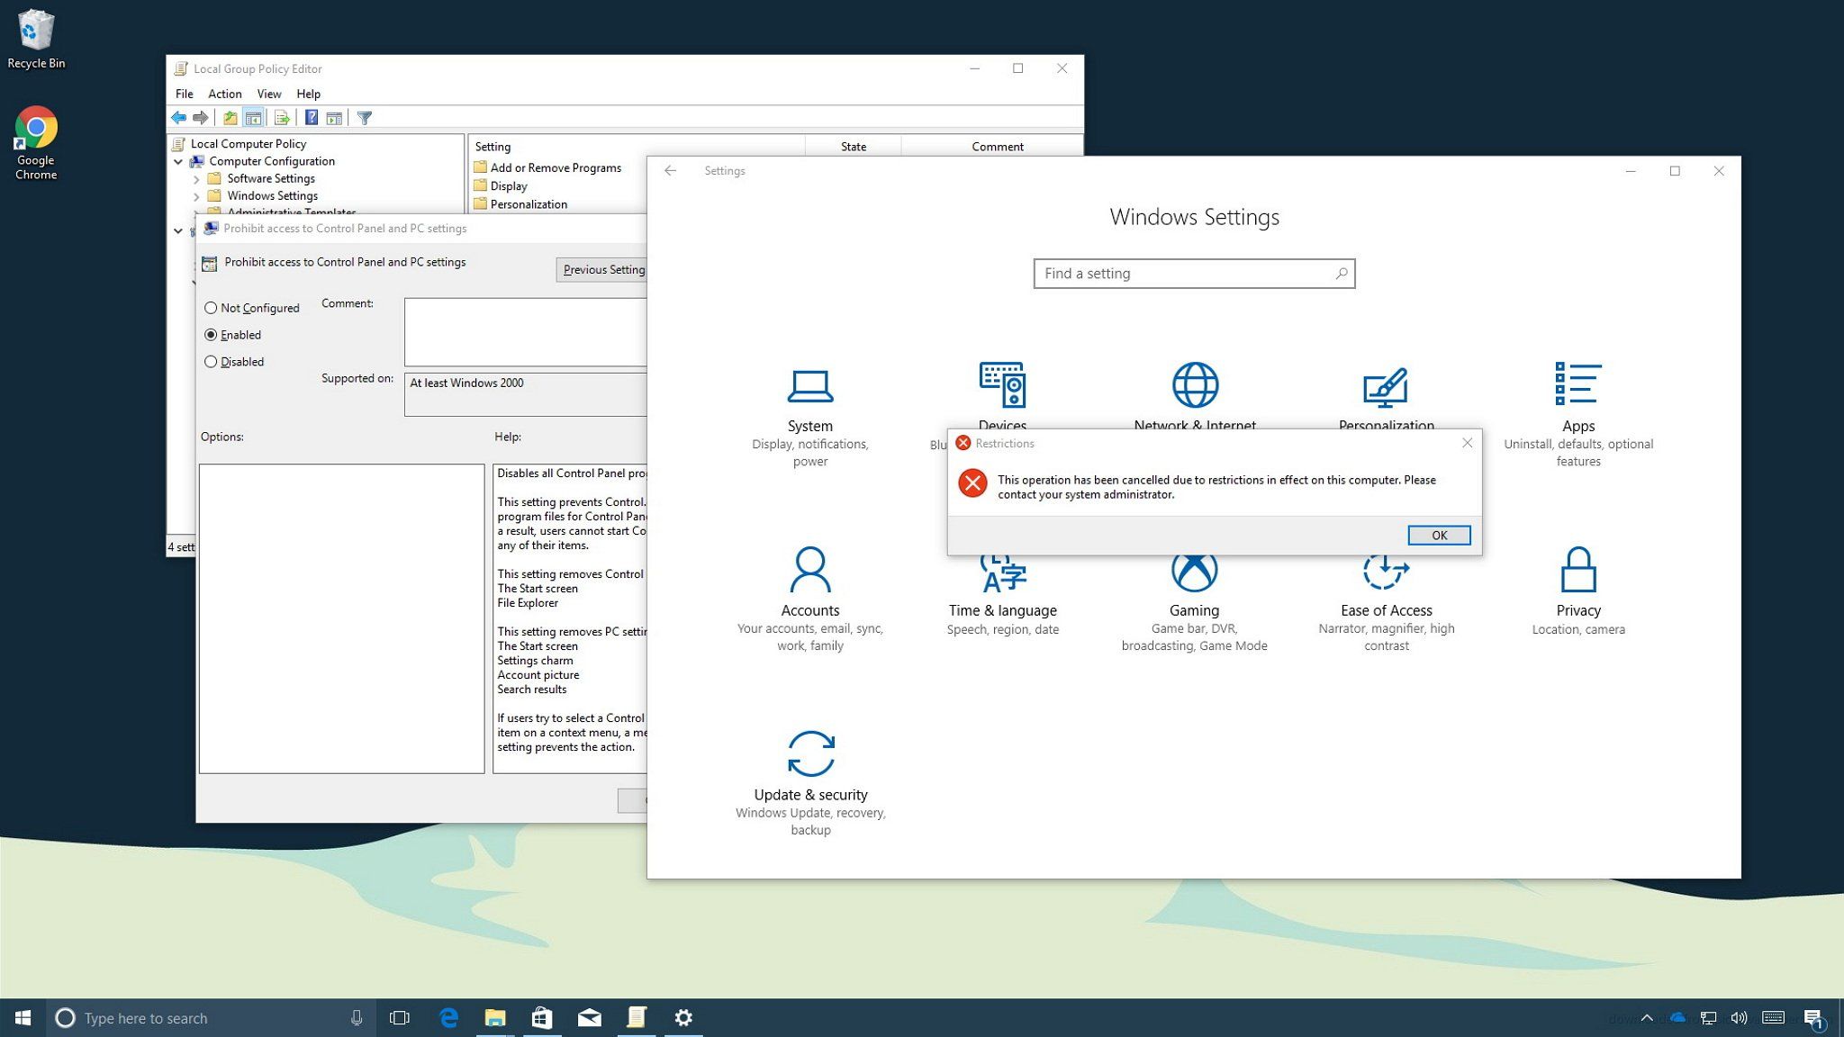
Task: Click the Up one level folder icon
Action: [230, 118]
